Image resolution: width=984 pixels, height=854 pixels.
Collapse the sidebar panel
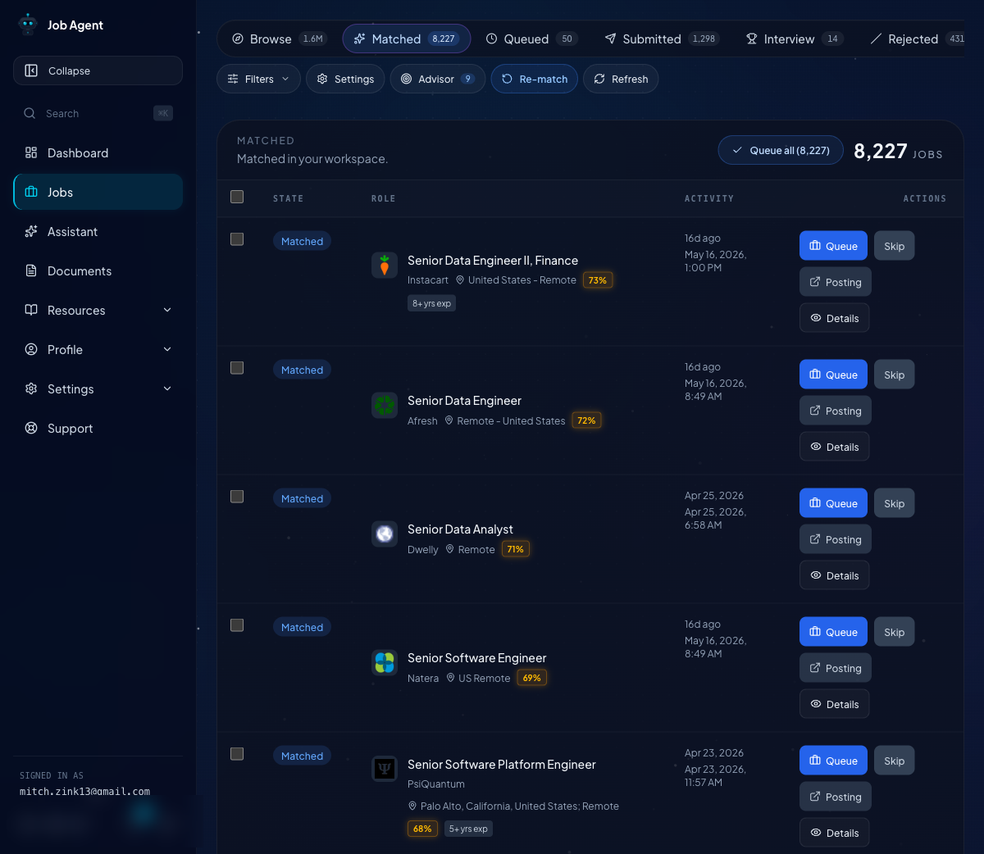coord(98,70)
